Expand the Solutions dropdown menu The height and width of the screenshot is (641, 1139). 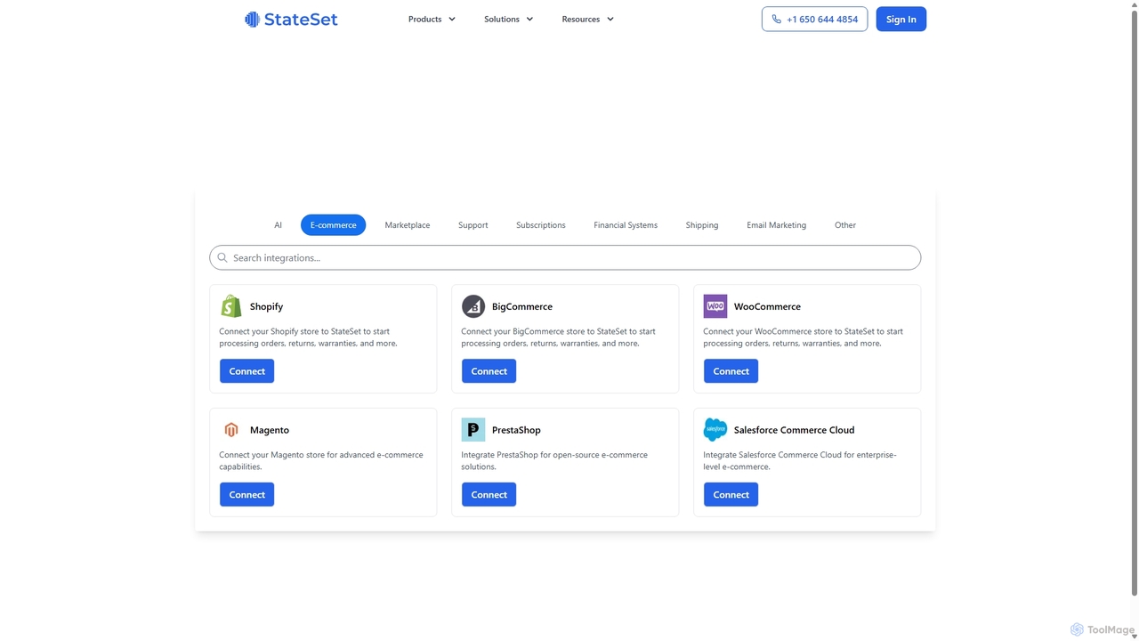click(x=509, y=20)
